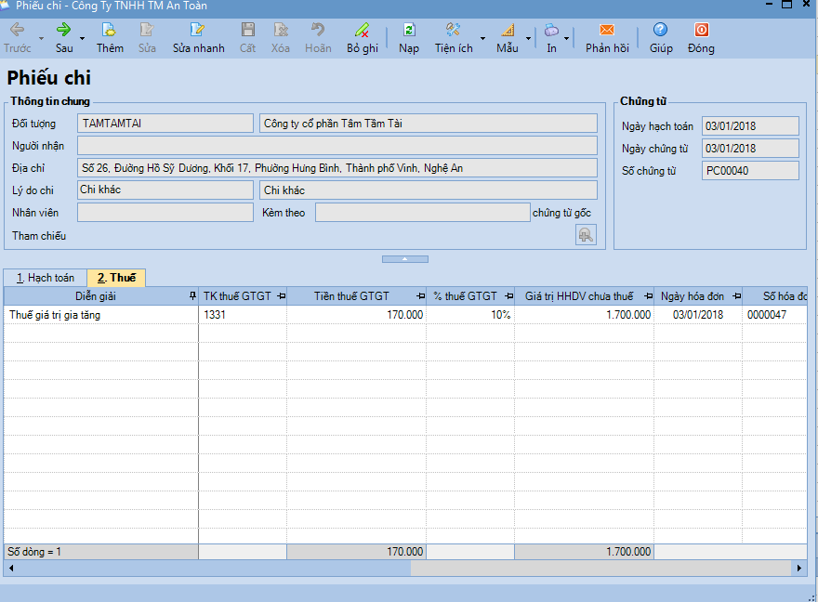Add a new voucher with Thêm
This screenshot has width=818, height=602.
pyautogui.click(x=110, y=38)
